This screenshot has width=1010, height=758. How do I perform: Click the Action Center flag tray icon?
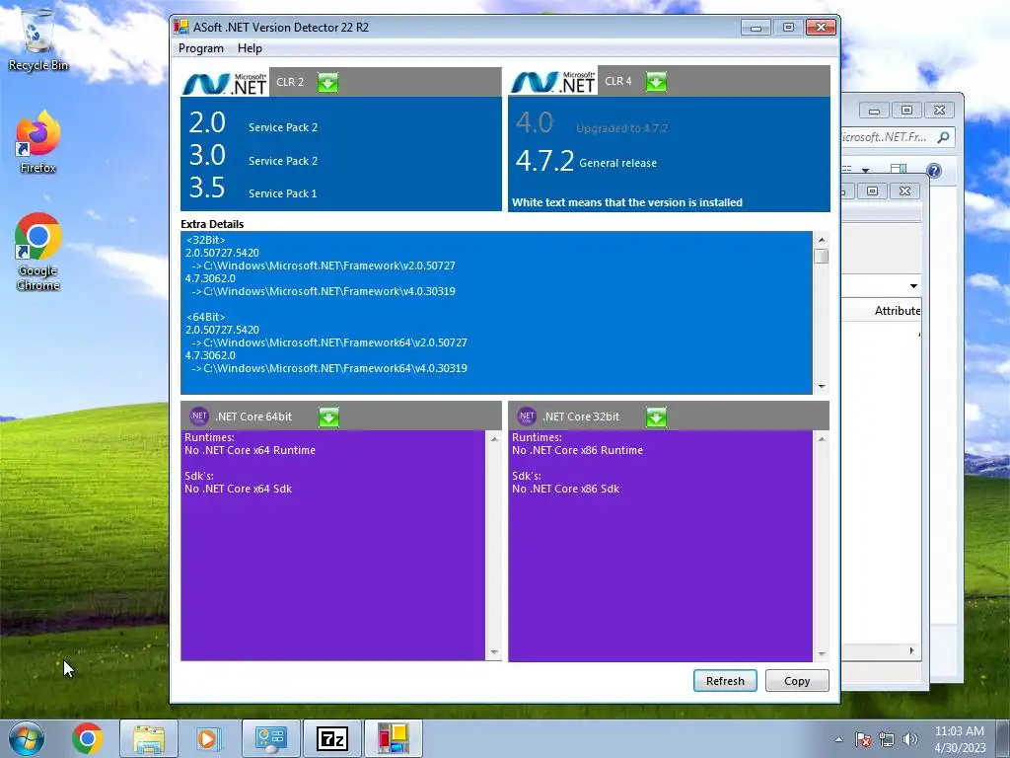click(x=863, y=739)
